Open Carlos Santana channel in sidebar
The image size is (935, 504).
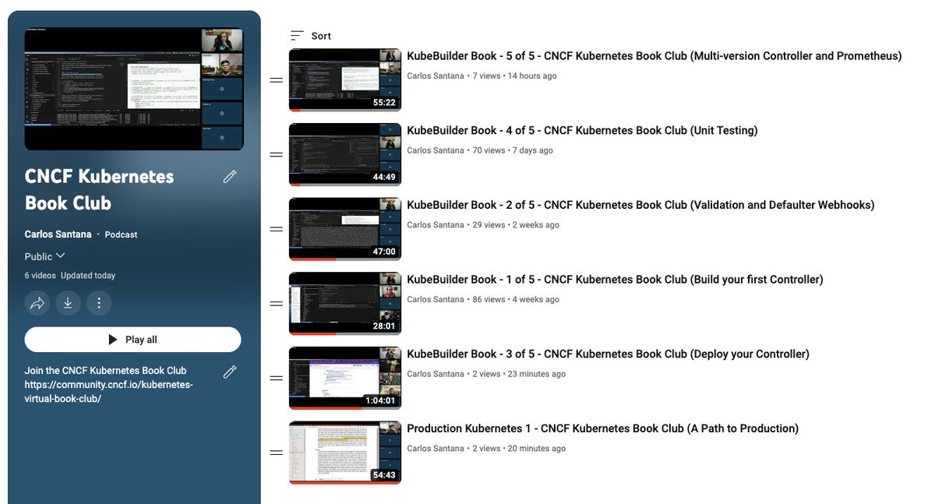point(58,234)
